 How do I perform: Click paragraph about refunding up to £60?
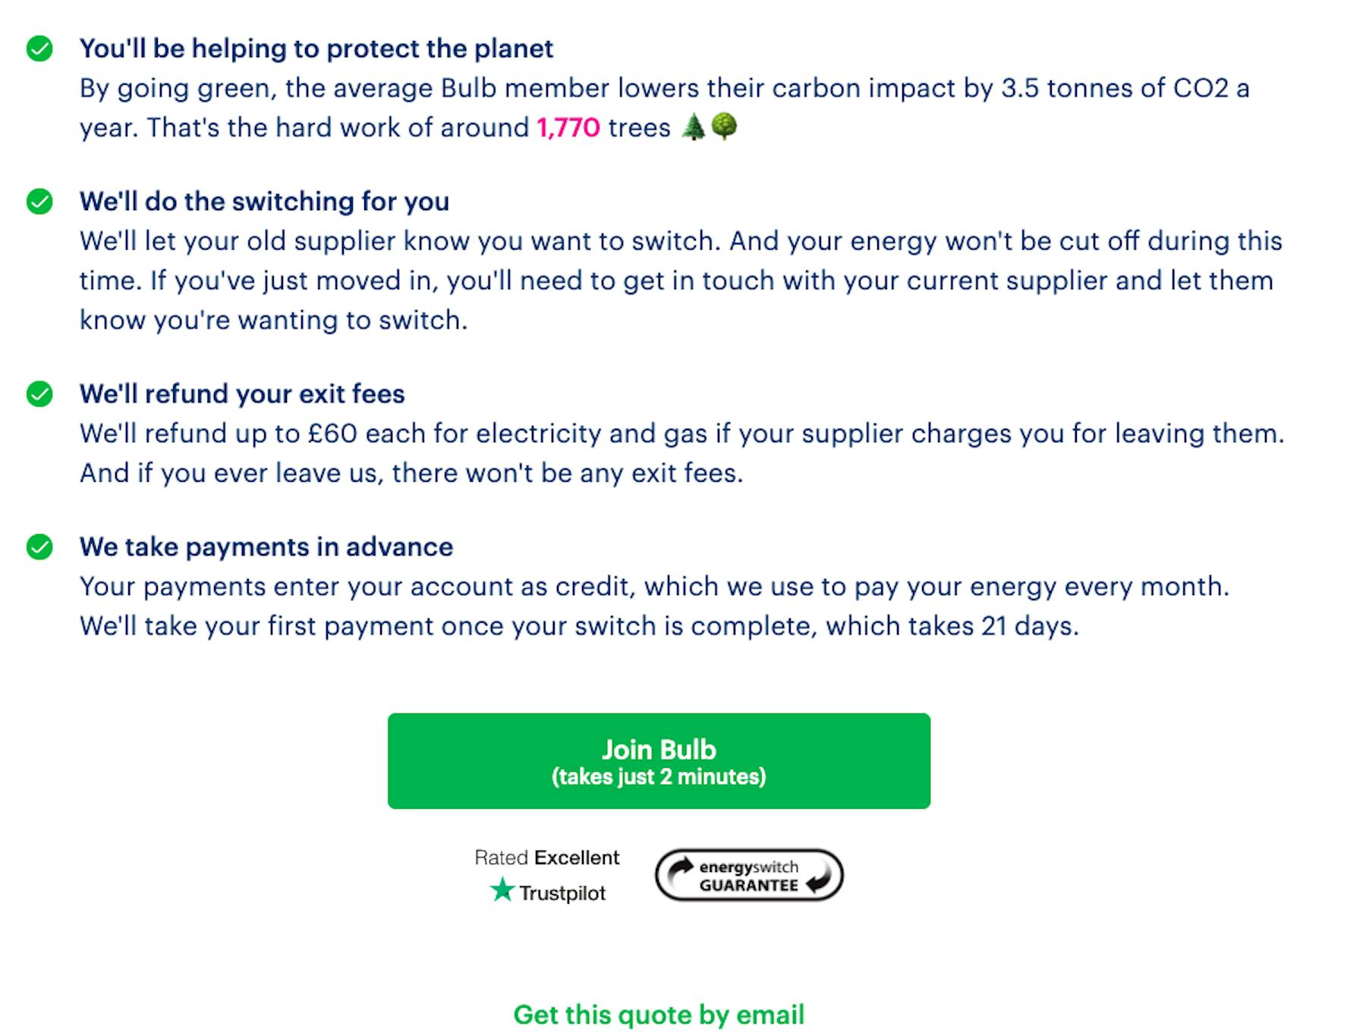[681, 453]
